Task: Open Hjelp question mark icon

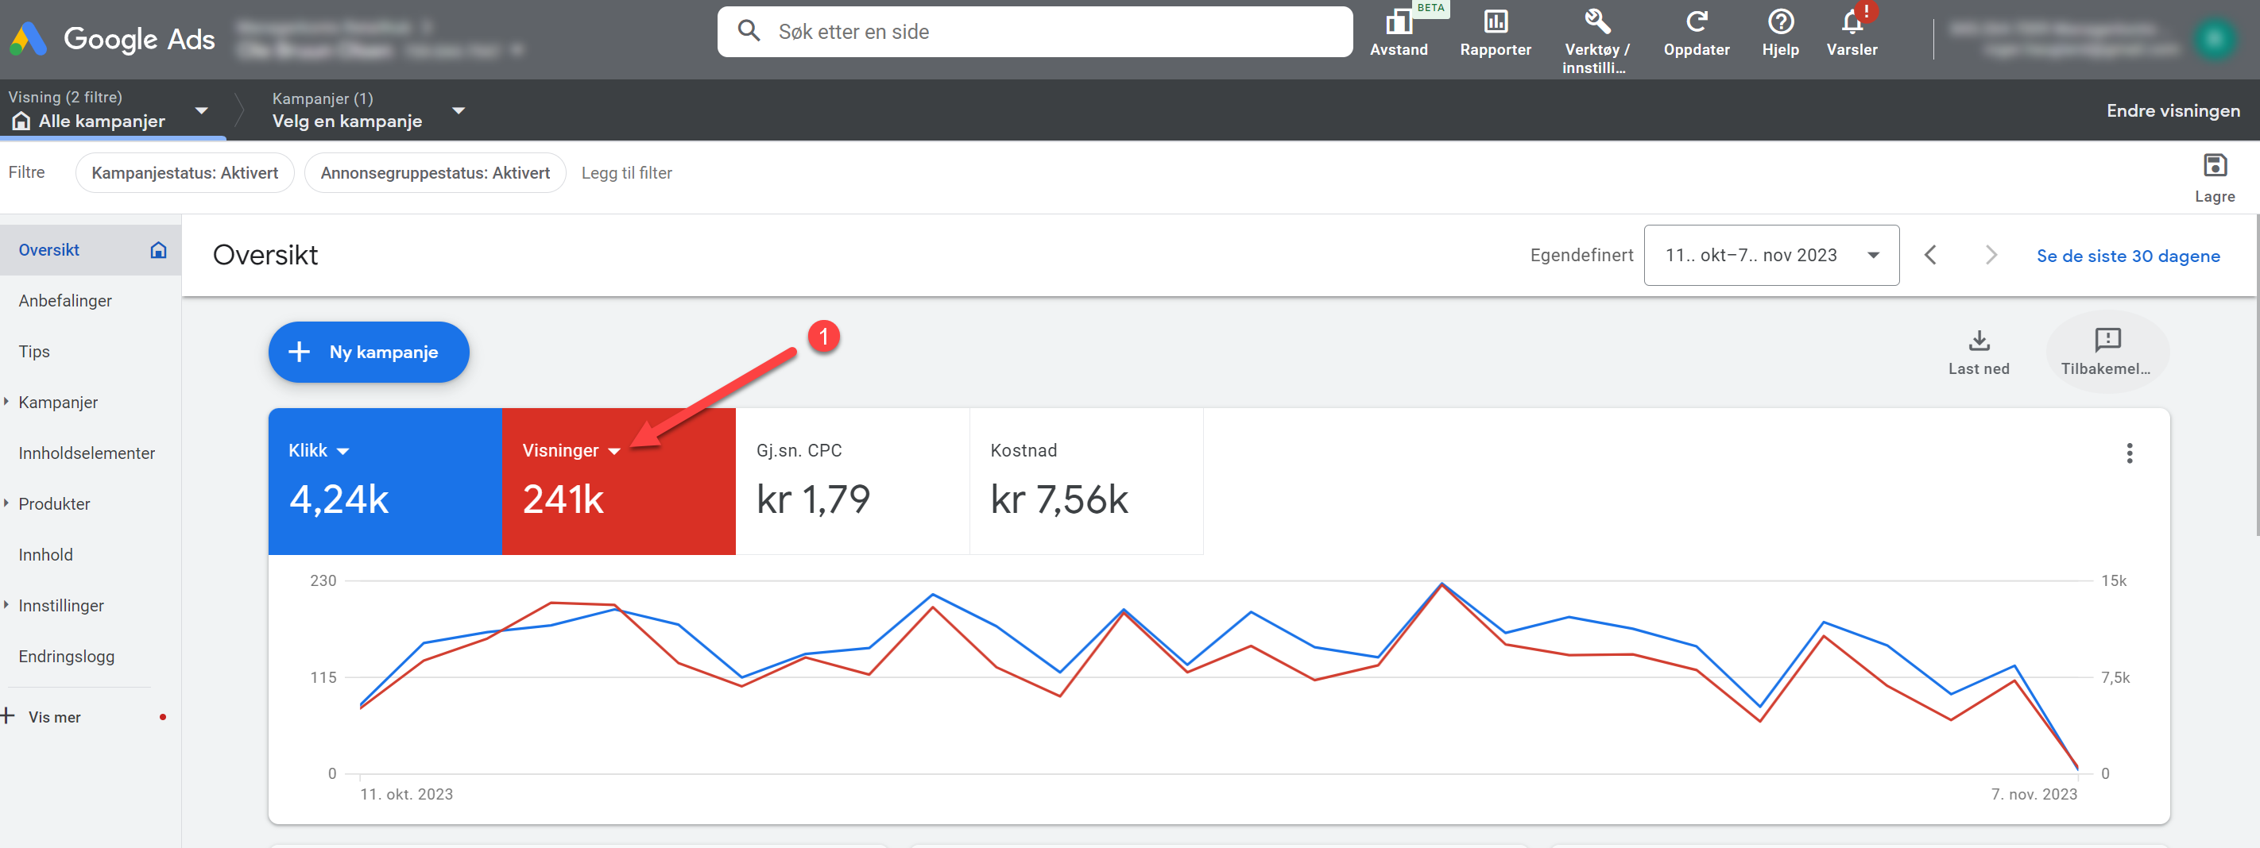Action: 1780,23
